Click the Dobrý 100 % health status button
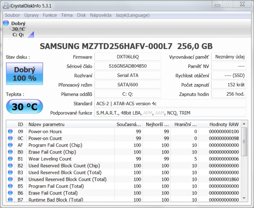The image size is (254, 208). 24,74
